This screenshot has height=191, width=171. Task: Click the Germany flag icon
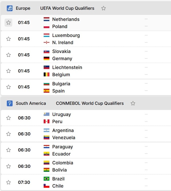[47, 59]
